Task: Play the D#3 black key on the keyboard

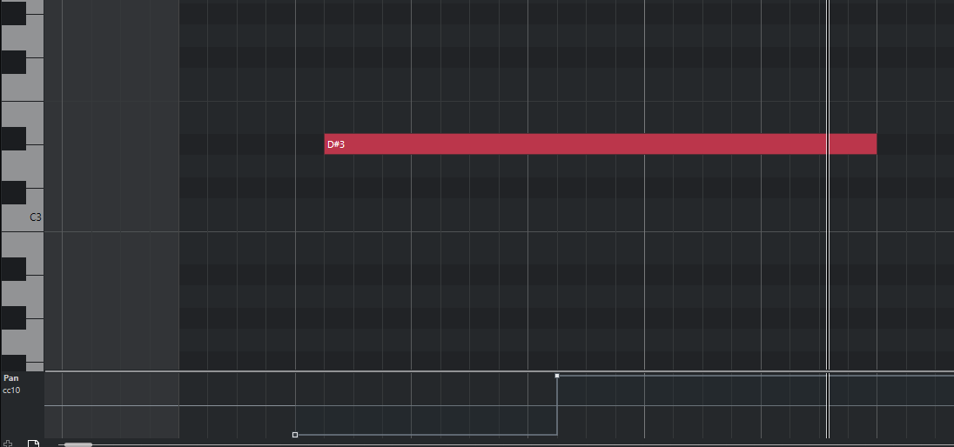Action: pyautogui.click(x=13, y=139)
